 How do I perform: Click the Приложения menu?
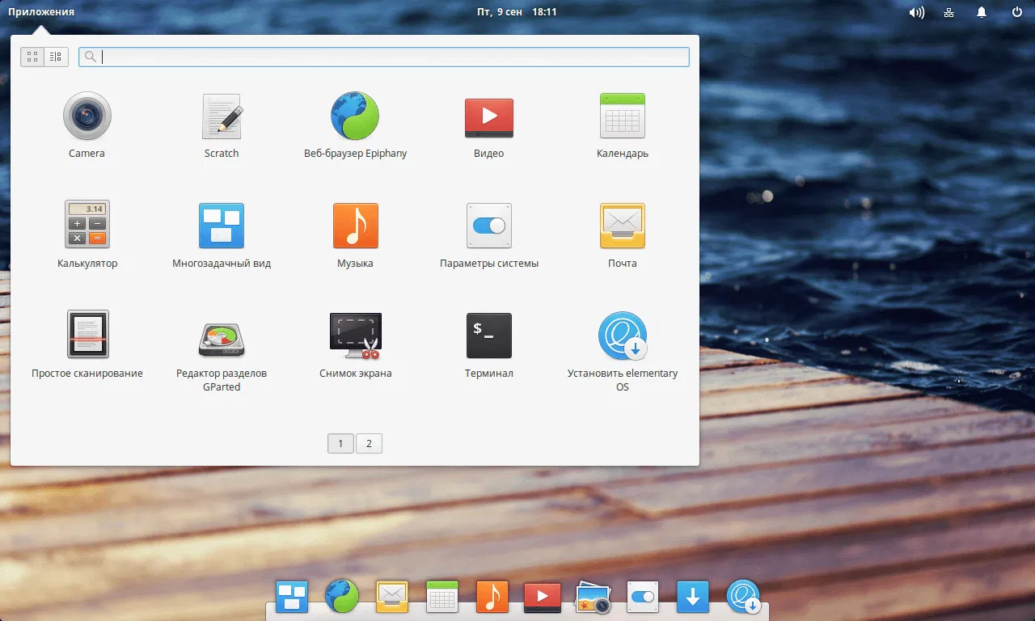pyautogui.click(x=40, y=11)
